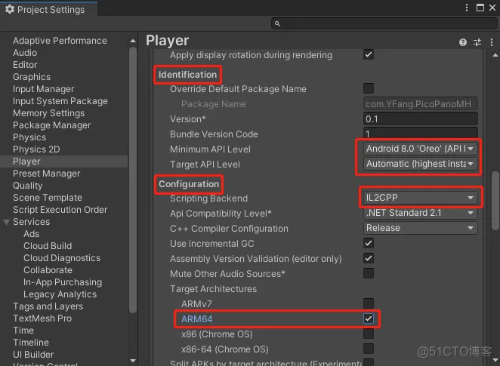Select Cloud Diagnostics under Services
This screenshot has height=366, width=500.
pyautogui.click(x=62, y=258)
